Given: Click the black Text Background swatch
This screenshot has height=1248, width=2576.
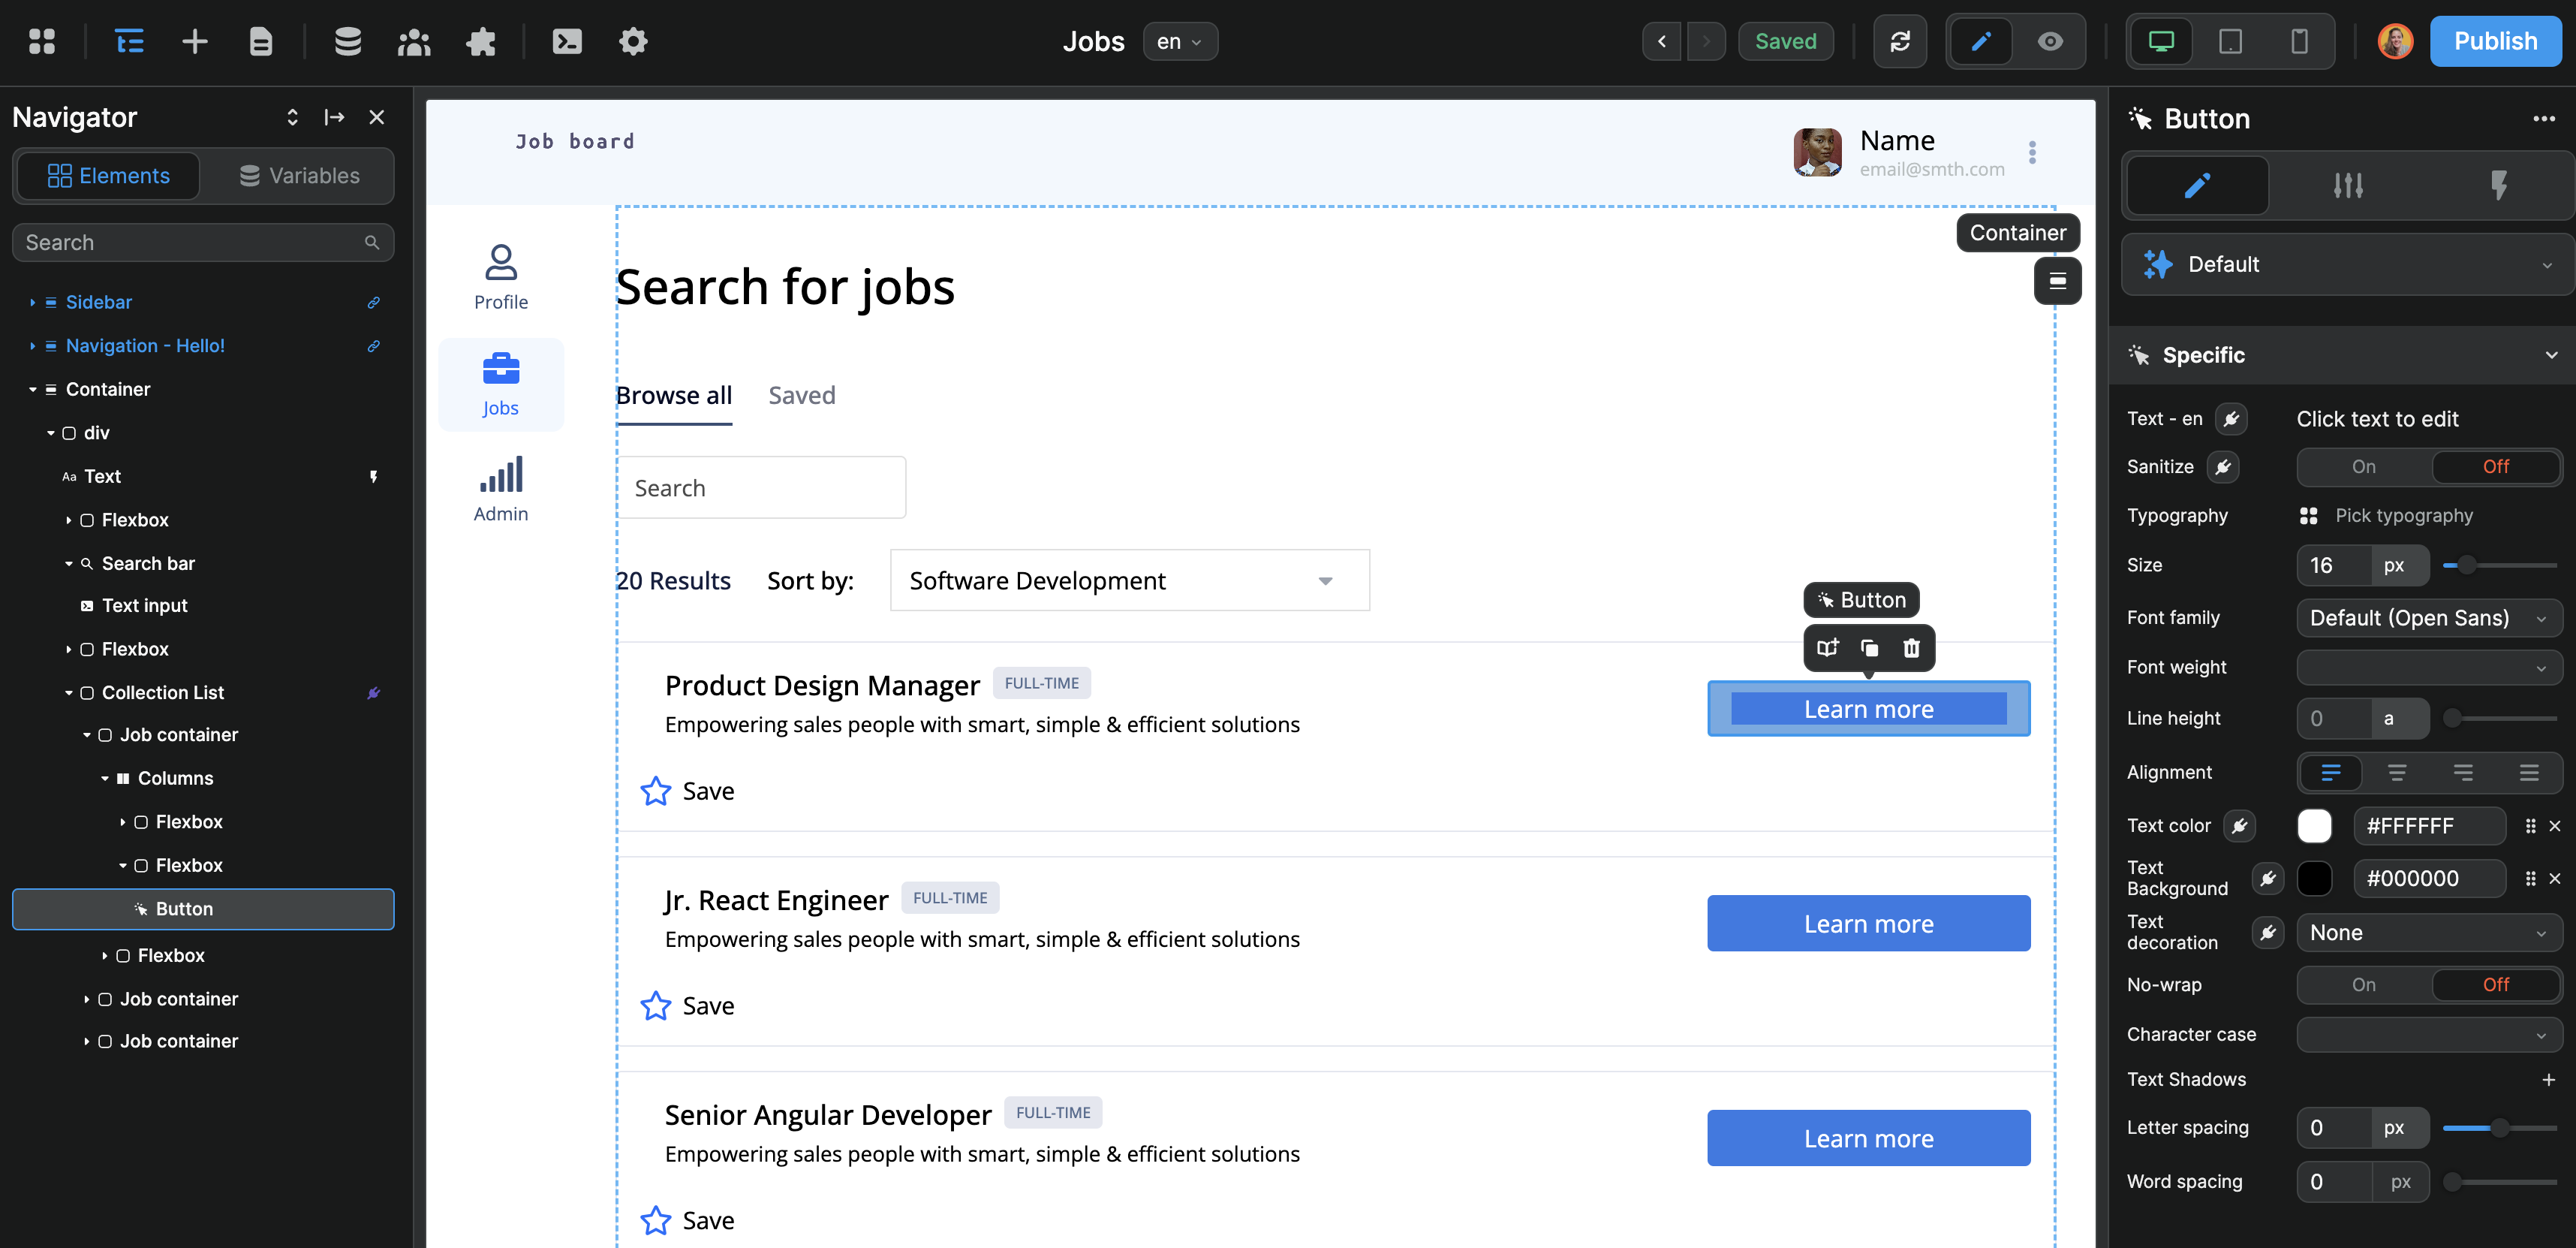Looking at the screenshot, I should pos(2314,879).
